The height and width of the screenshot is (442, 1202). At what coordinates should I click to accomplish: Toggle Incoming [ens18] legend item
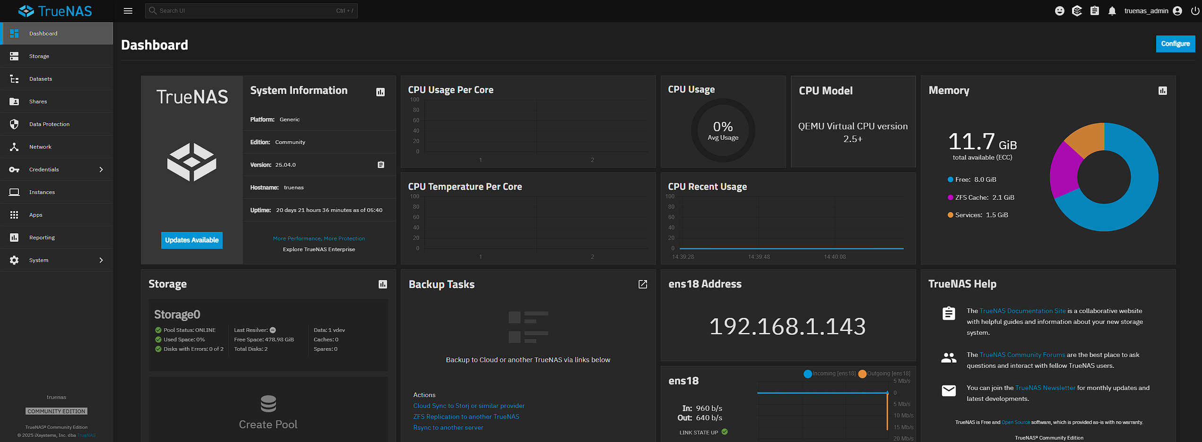830,374
